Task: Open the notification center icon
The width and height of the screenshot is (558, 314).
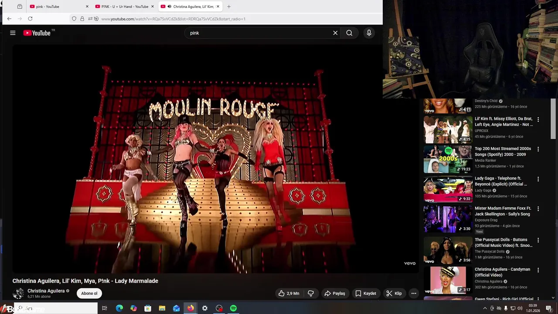Action: pos(549,308)
